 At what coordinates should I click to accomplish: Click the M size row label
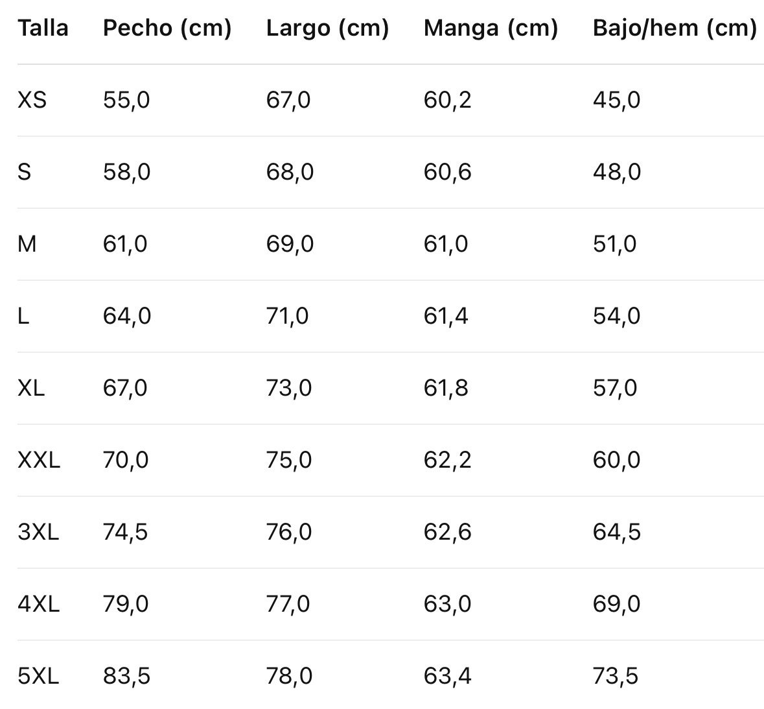tap(27, 244)
